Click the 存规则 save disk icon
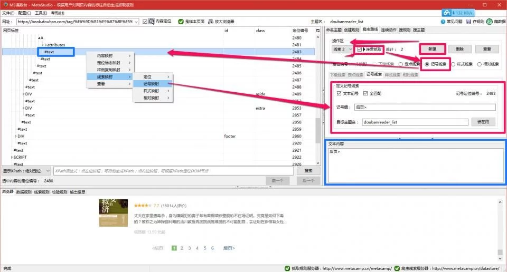Viewport: 507px width, 272px height. point(468,22)
